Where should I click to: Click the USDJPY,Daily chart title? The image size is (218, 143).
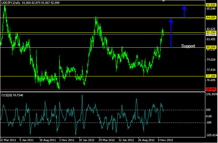click(x=11, y=3)
